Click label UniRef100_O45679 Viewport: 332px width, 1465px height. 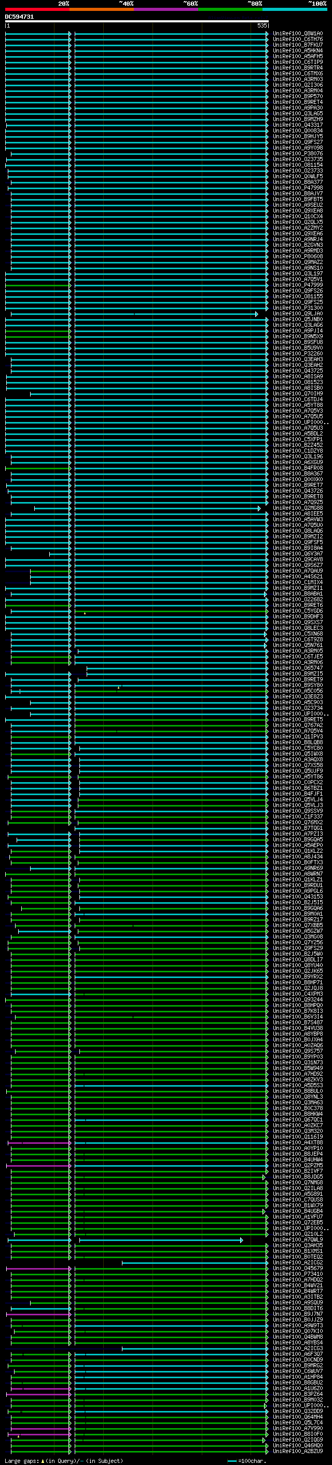pyautogui.click(x=298, y=1268)
